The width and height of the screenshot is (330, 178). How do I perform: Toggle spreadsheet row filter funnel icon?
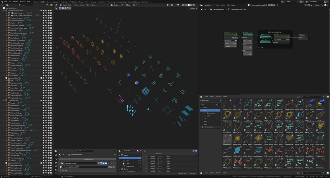coord(196,151)
